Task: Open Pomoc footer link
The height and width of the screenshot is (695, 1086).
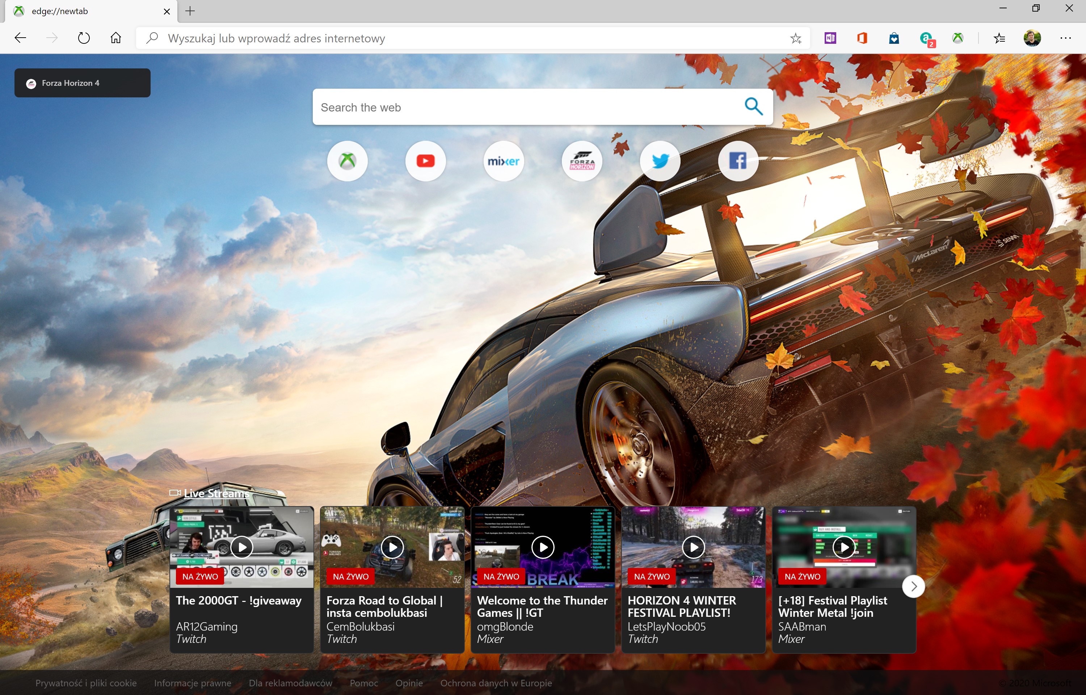Action: click(x=364, y=683)
